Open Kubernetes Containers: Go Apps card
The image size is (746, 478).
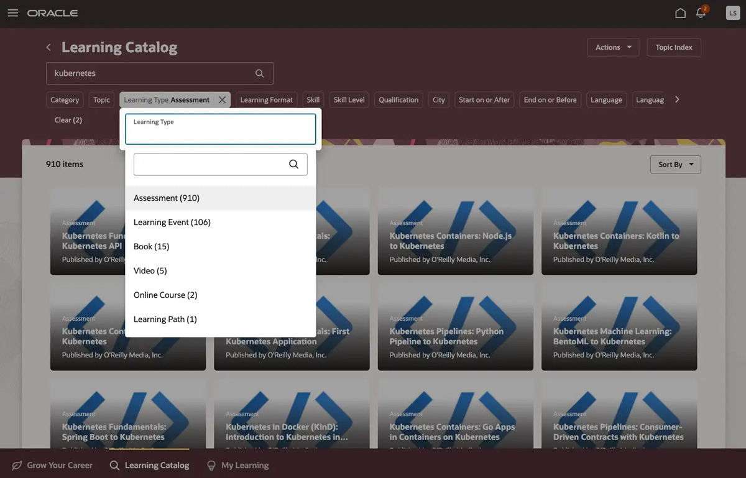pos(456,414)
